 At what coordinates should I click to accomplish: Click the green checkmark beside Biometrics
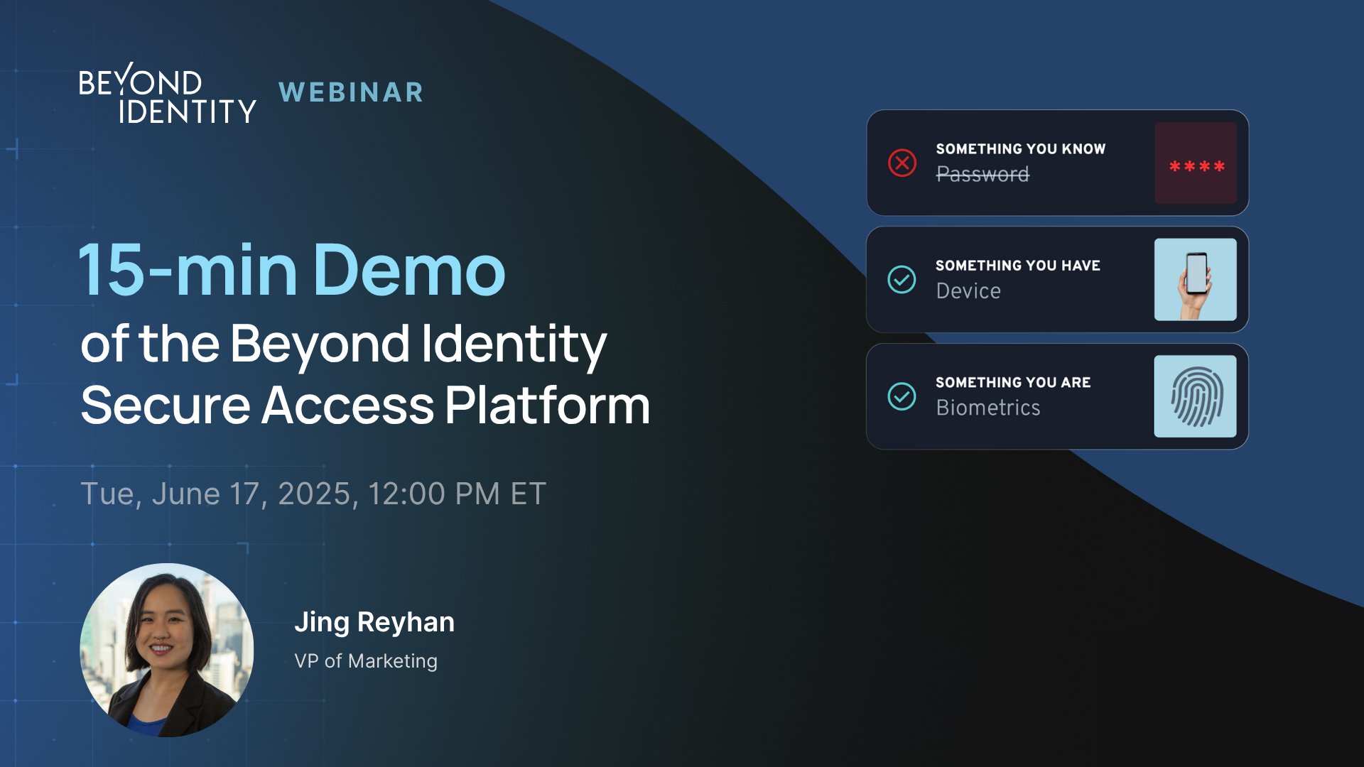[902, 396]
